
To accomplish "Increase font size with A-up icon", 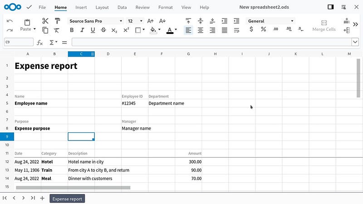I will click(x=150, y=21).
